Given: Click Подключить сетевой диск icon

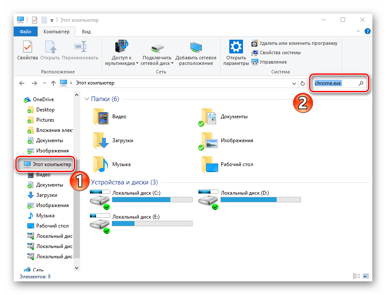Looking at the screenshot, I should click(x=157, y=50).
